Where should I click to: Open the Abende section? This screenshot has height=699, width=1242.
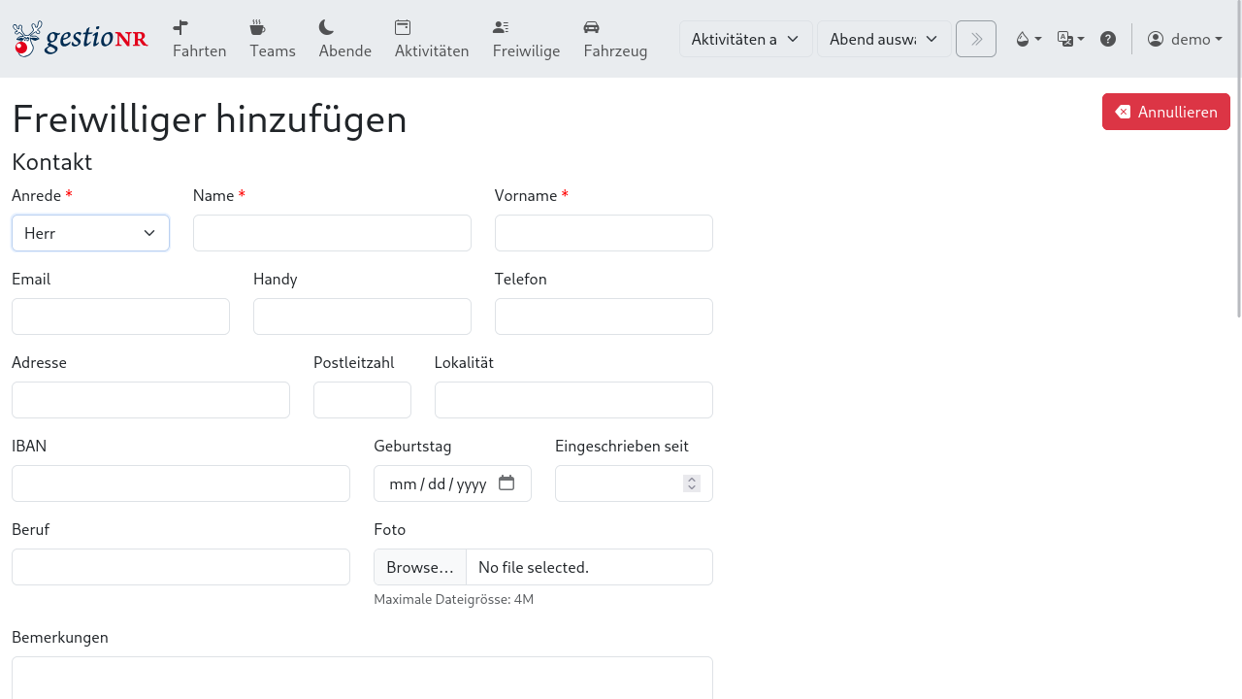point(344,39)
